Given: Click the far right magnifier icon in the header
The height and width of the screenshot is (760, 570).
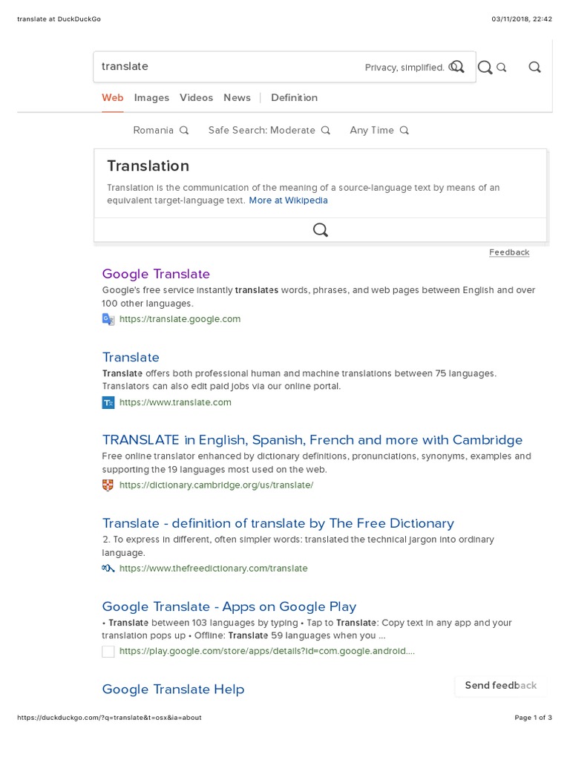Looking at the screenshot, I should tap(534, 67).
